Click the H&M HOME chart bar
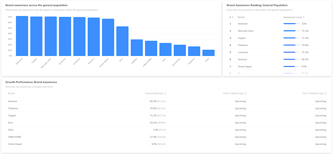This screenshot has width=333, height=154. [x=151, y=48]
